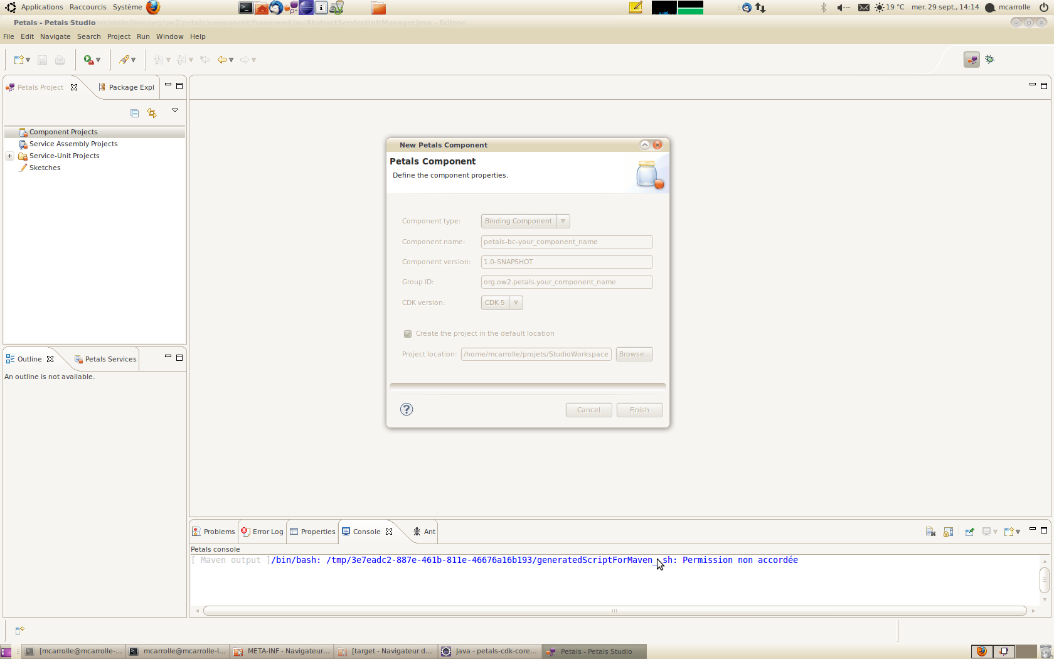
Task: Click the console horizontal scrollbar
Action: [x=615, y=611]
